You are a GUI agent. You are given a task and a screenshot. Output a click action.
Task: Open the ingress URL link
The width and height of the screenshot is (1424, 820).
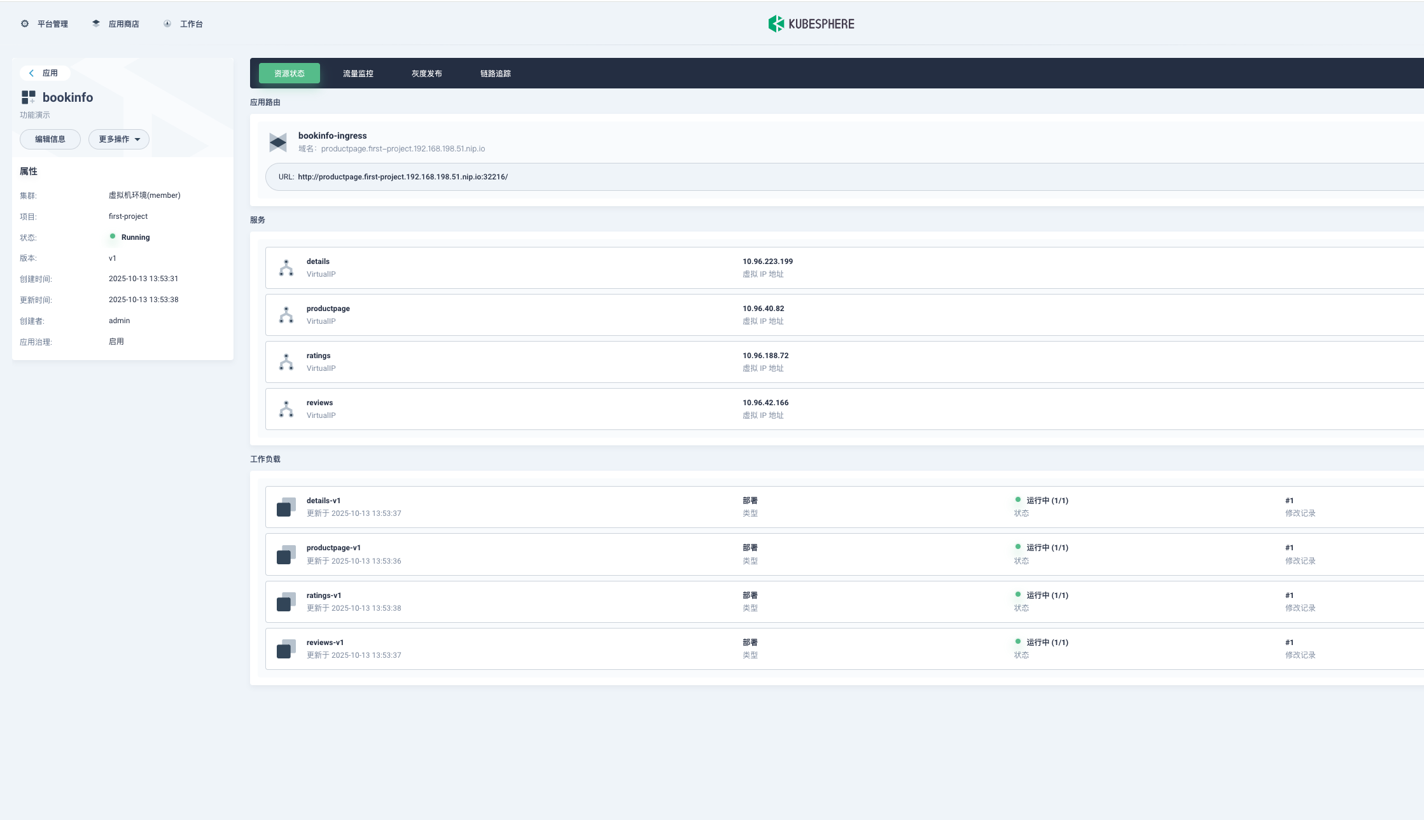[x=403, y=177]
